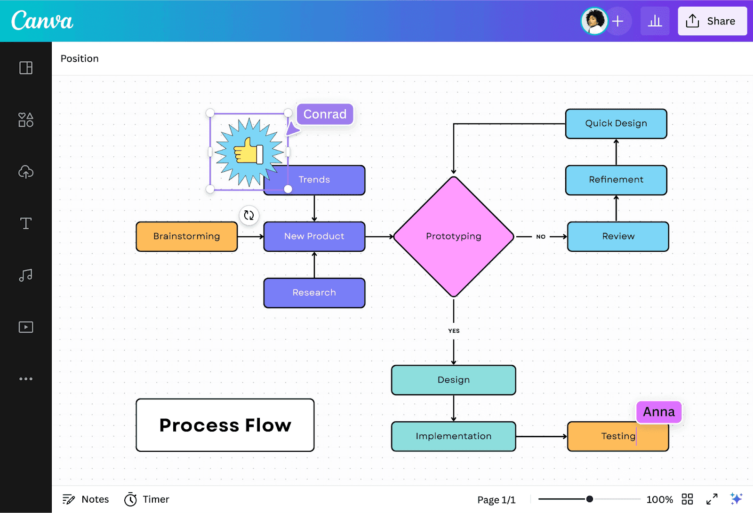Click the add collaborator plus icon
The width and height of the screenshot is (753, 513).
click(618, 21)
